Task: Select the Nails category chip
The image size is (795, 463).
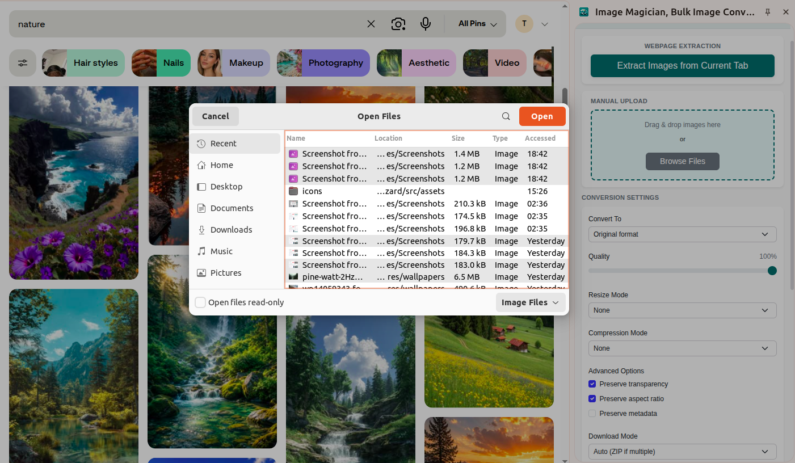Action: [x=161, y=63]
